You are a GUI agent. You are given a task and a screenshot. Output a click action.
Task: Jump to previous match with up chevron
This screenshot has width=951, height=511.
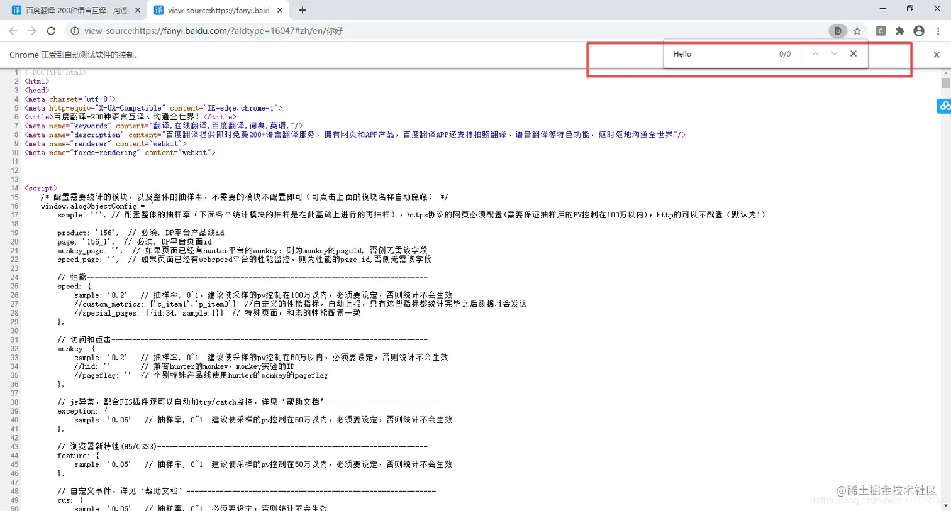pyautogui.click(x=815, y=53)
